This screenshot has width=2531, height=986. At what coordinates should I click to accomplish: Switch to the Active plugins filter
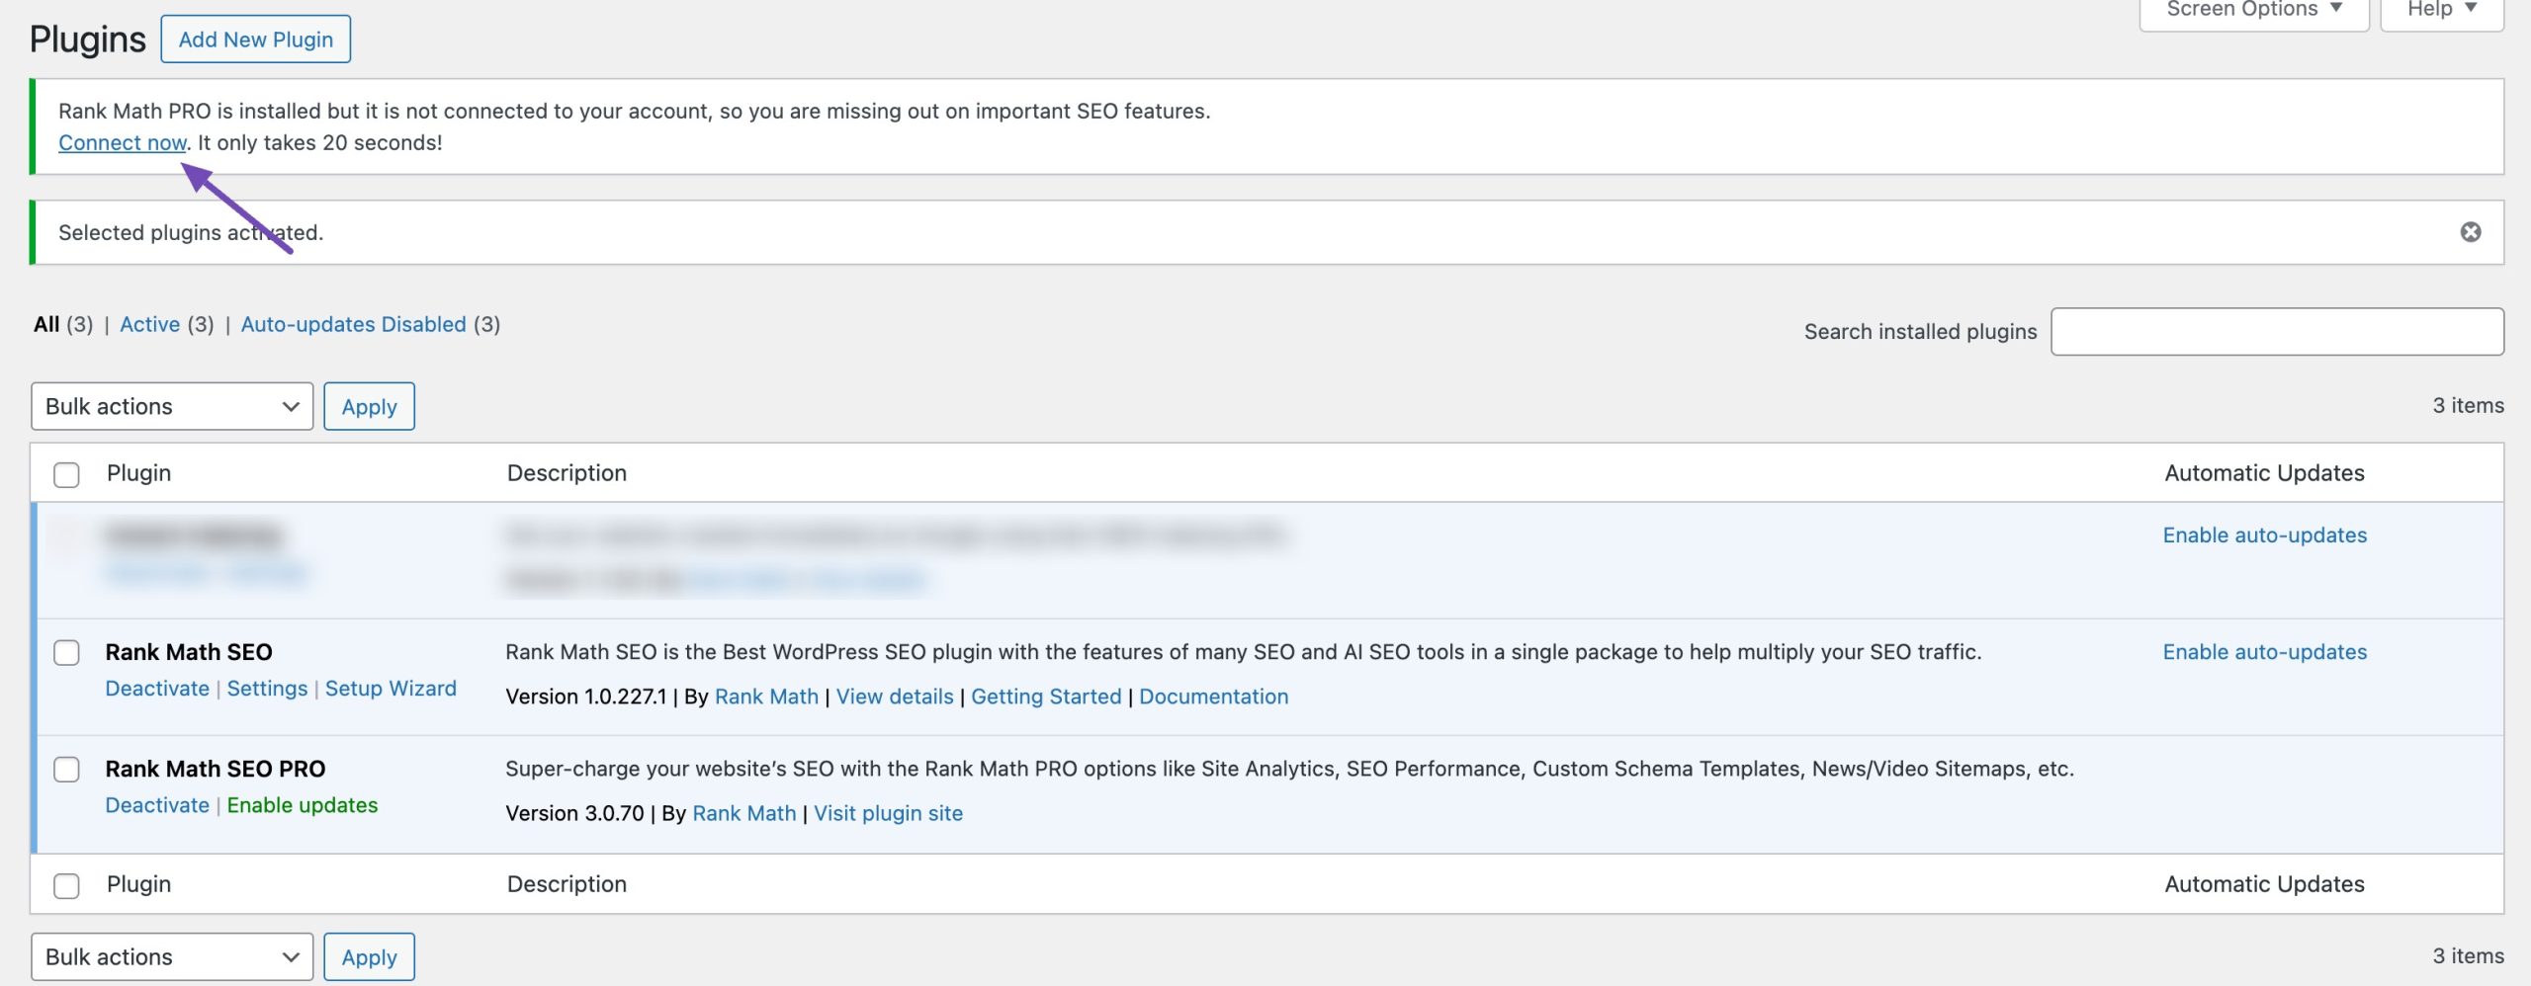click(150, 324)
